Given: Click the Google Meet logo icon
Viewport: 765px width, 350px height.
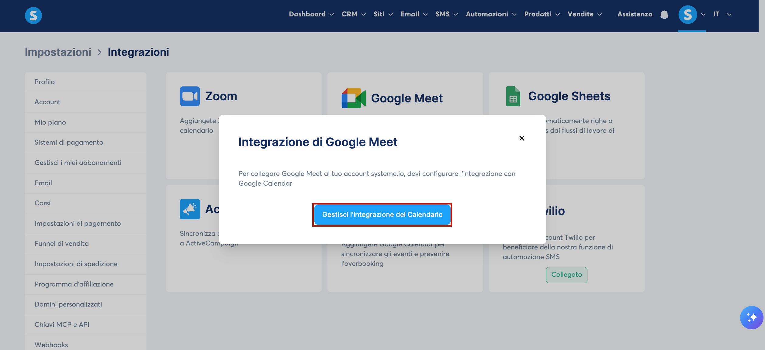Looking at the screenshot, I should point(354,98).
